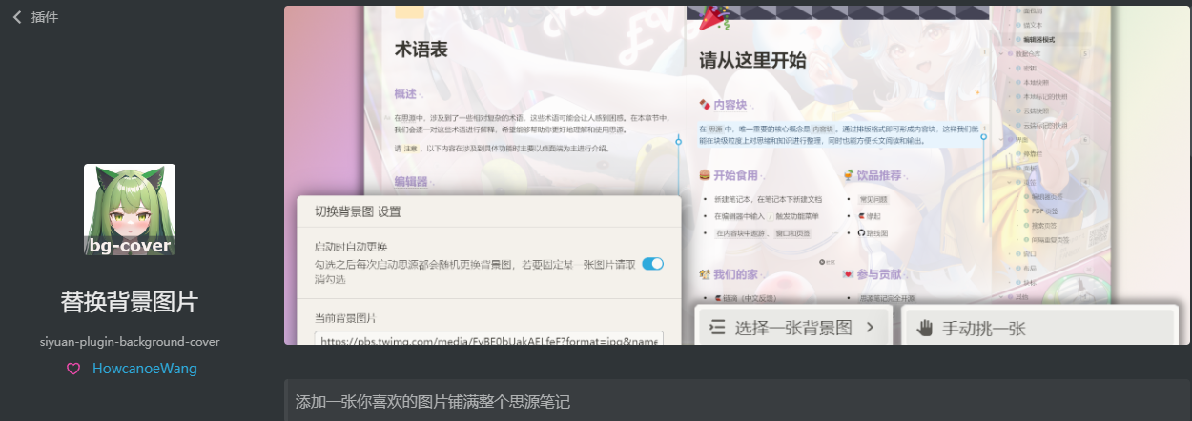Go back using the 插件 arrow
Viewport: 1192px width, 421px height.
(17, 16)
